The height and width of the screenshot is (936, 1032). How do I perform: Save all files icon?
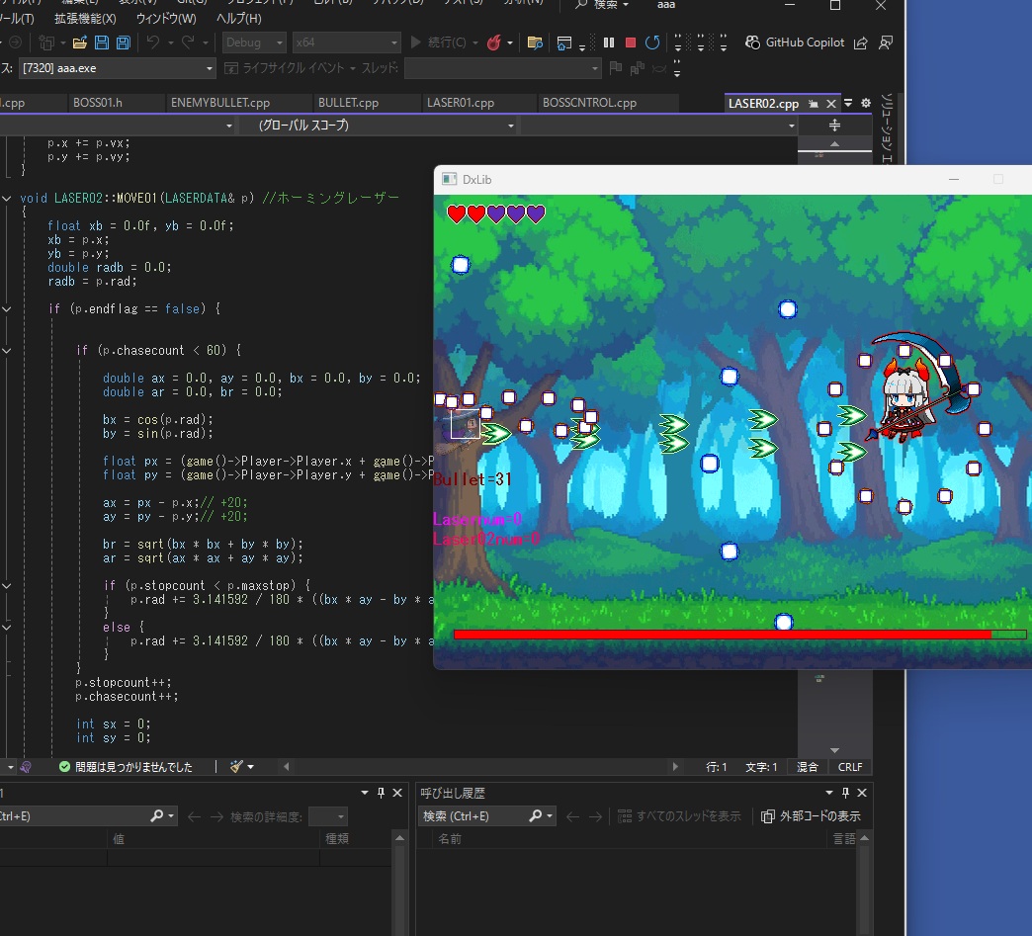point(124,43)
